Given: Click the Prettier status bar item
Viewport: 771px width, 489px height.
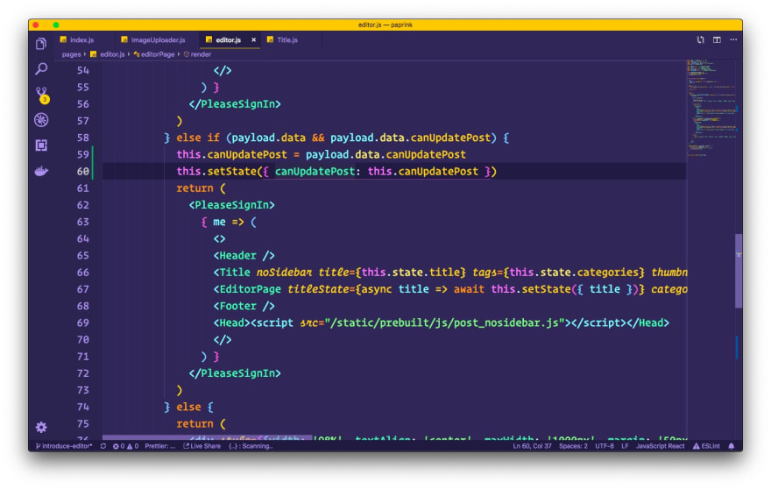Looking at the screenshot, I should pos(159,446).
